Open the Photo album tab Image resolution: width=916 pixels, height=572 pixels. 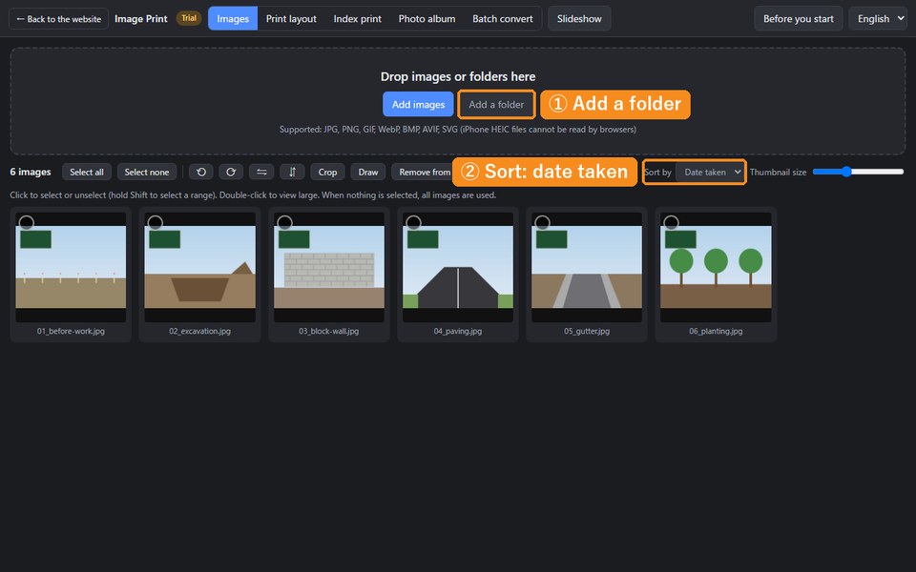tap(427, 19)
